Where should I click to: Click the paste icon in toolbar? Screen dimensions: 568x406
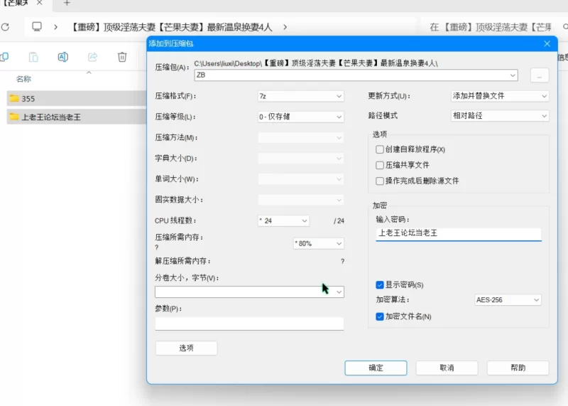[x=33, y=57]
